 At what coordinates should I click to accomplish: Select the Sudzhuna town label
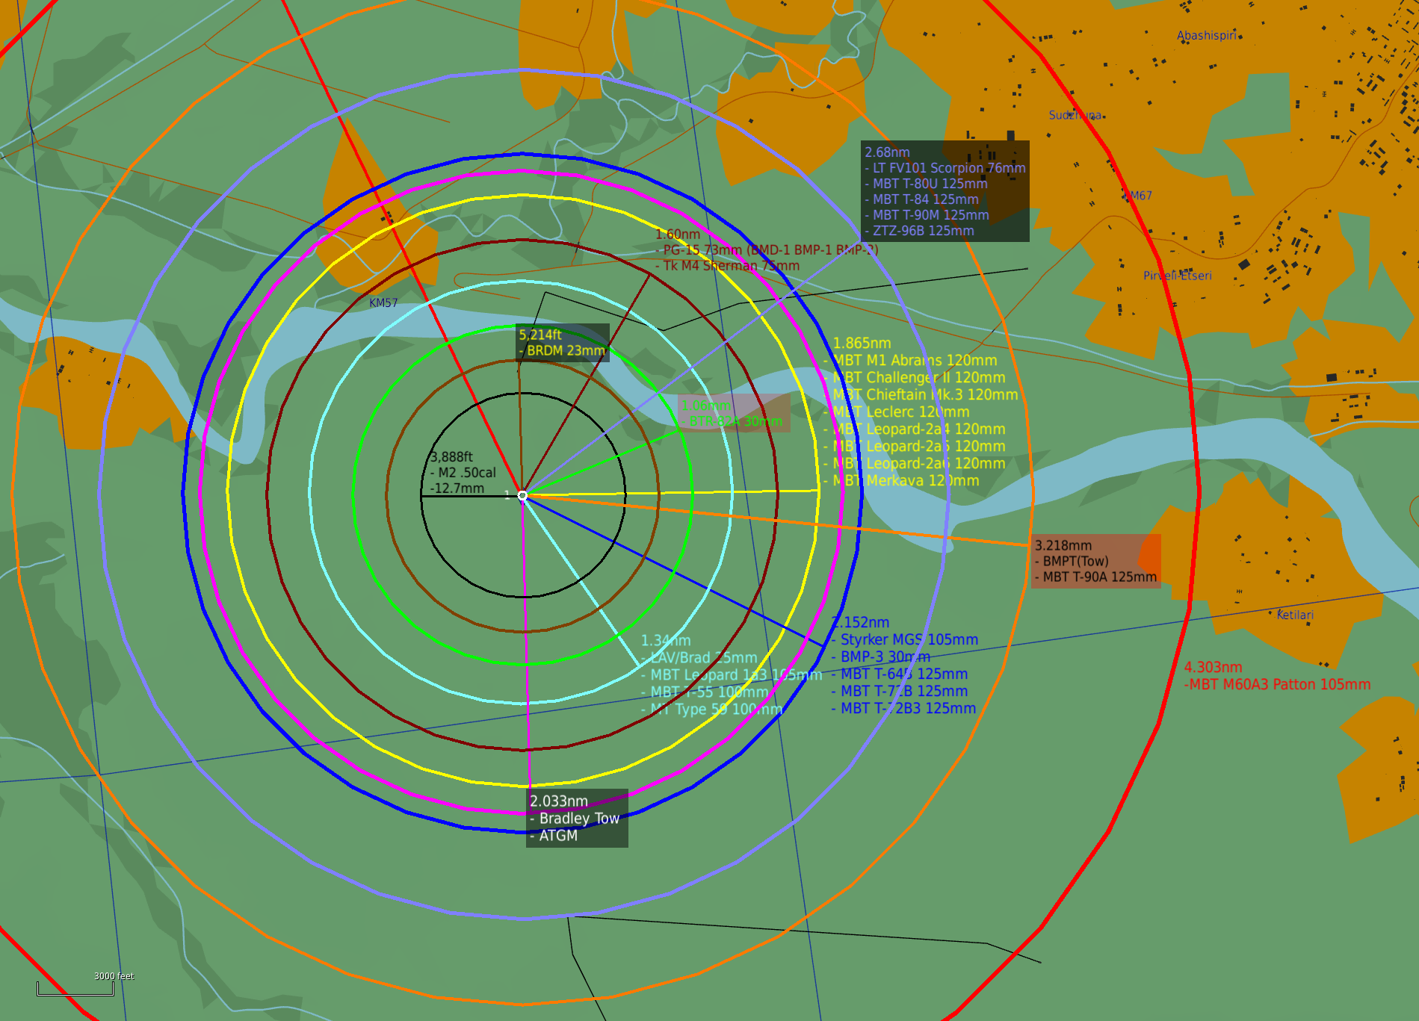pyautogui.click(x=1075, y=115)
